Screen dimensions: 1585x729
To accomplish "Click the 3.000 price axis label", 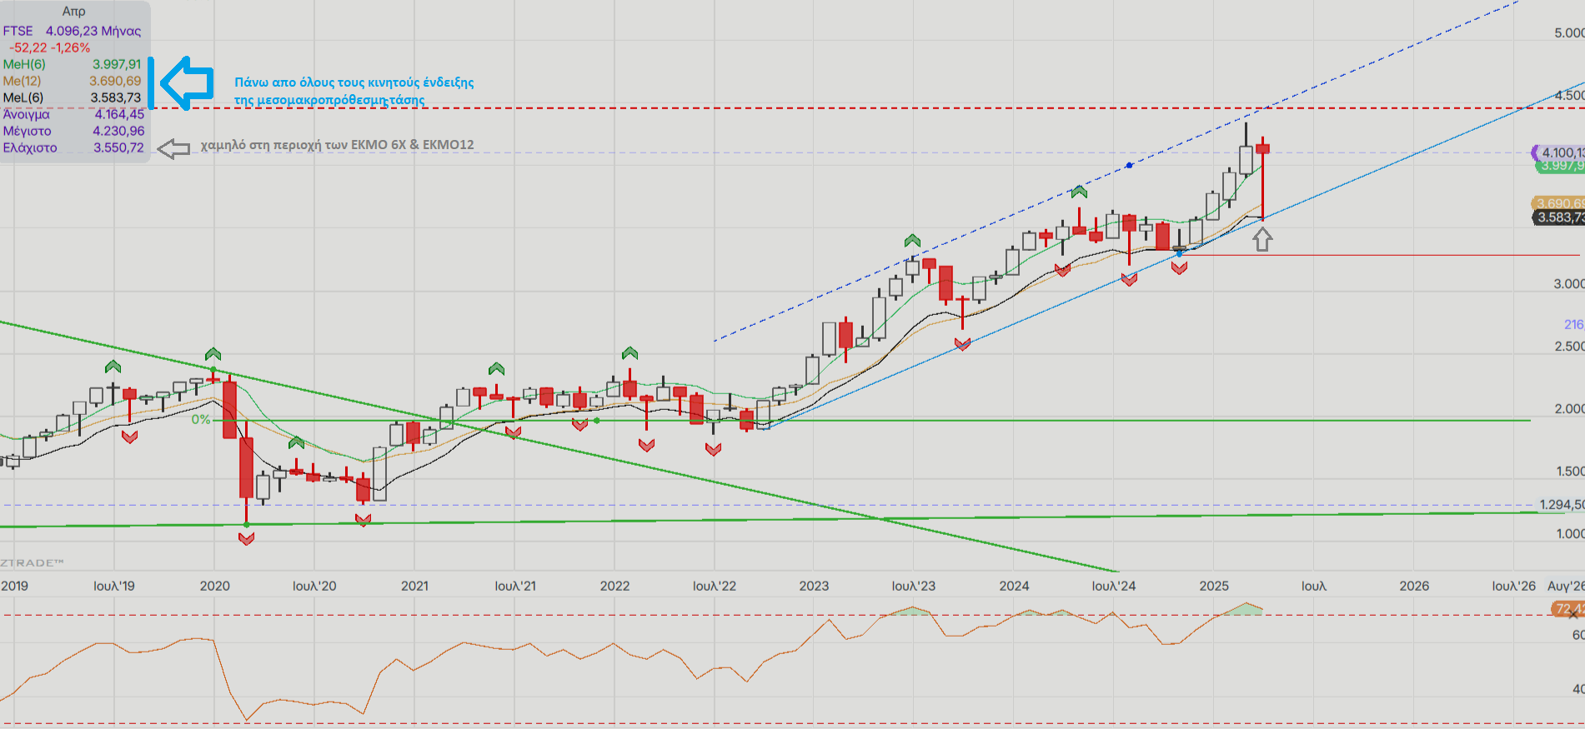I will coord(1568,283).
